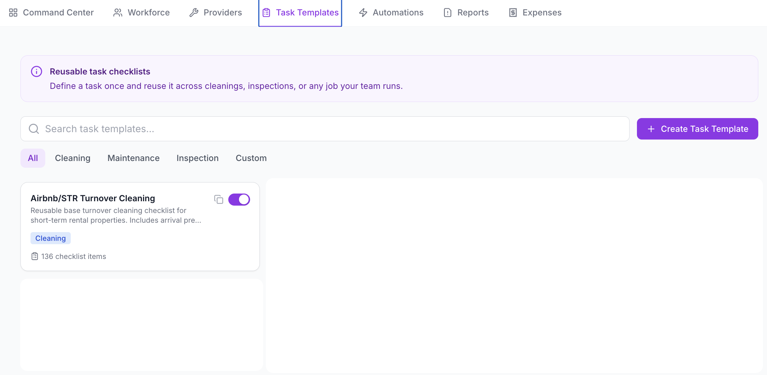The image size is (767, 375).
Task: Click the blue Cleaning tag on card
Action: [x=51, y=238]
